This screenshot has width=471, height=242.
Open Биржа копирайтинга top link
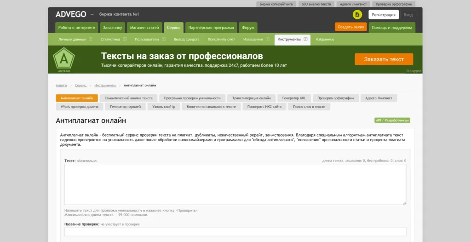click(x=276, y=4)
